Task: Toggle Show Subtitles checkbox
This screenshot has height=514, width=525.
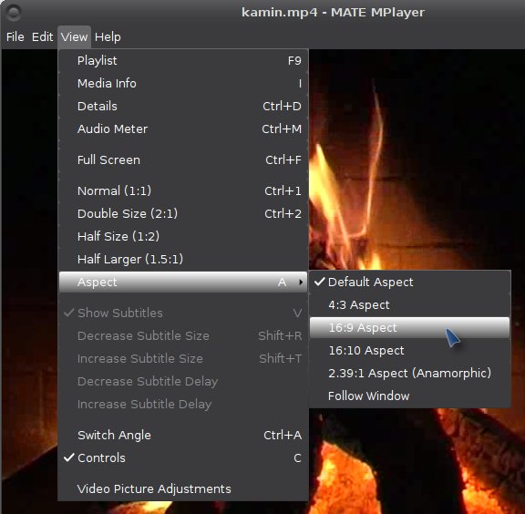Action: tap(183, 314)
